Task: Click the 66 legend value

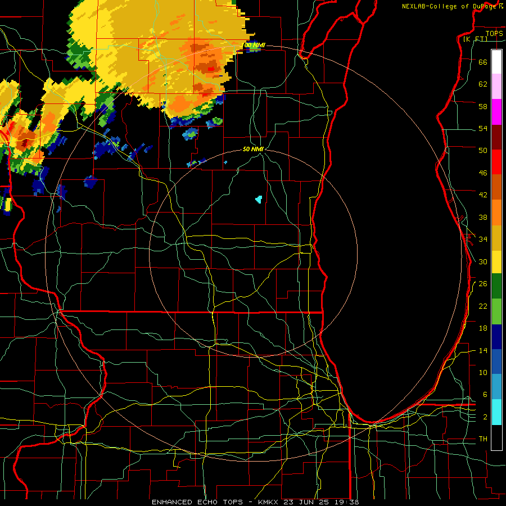Action: 483,62
